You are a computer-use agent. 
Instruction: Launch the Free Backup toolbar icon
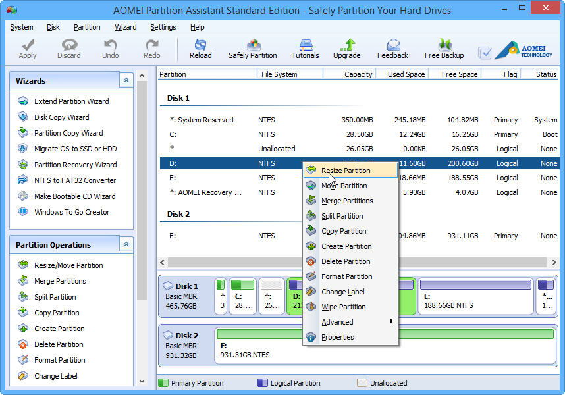coord(444,49)
